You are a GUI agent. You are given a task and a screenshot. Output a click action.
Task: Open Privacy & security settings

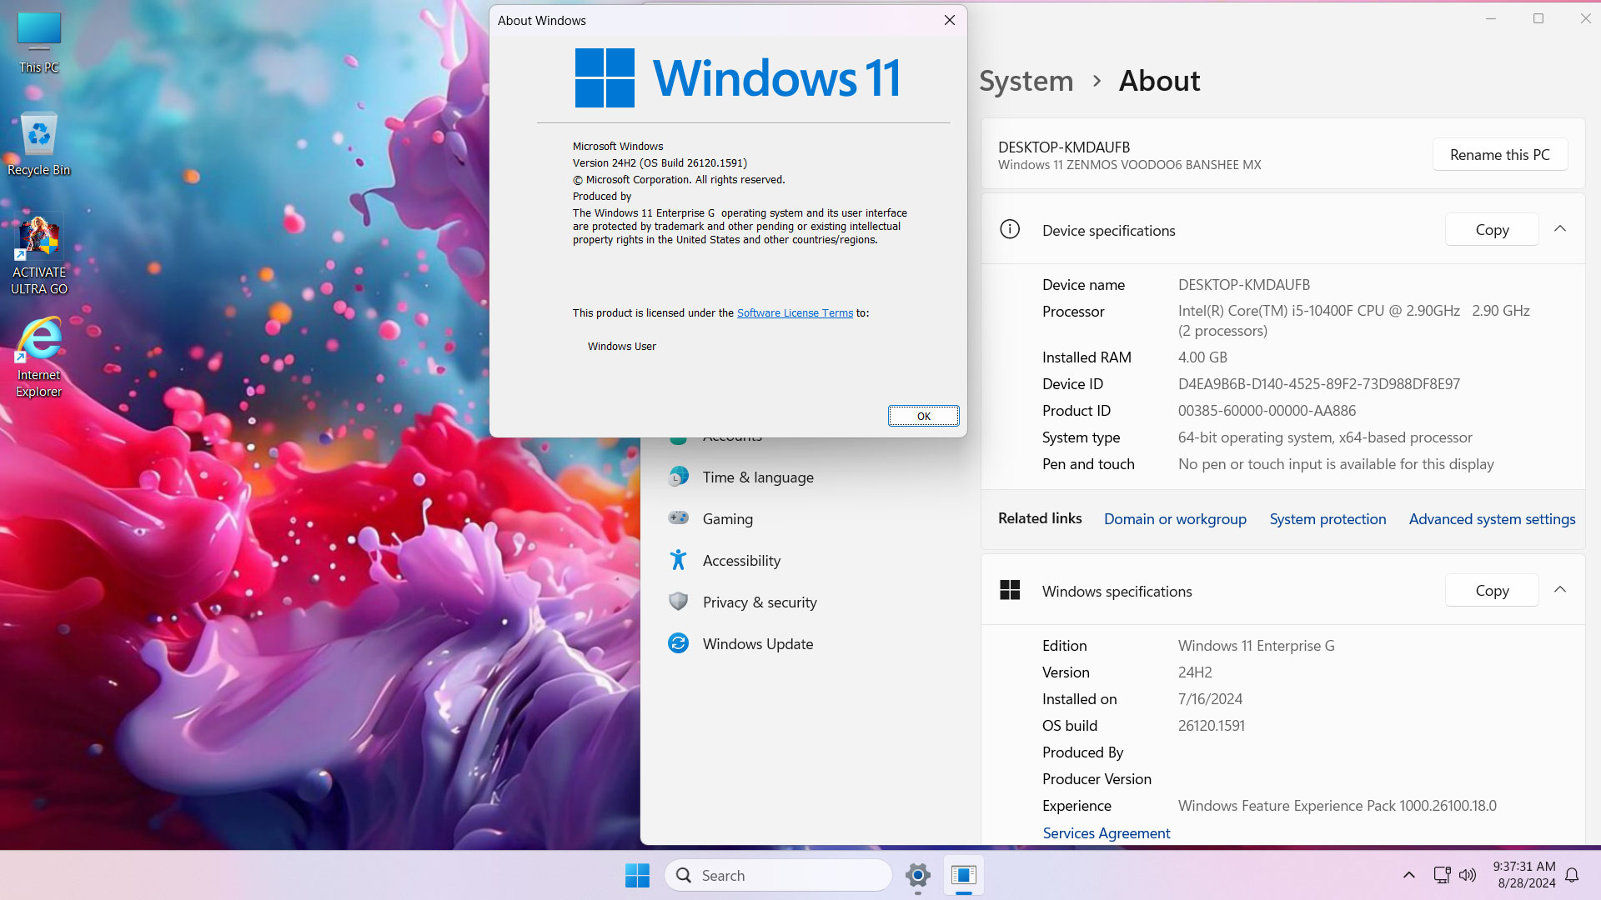click(x=760, y=602)
